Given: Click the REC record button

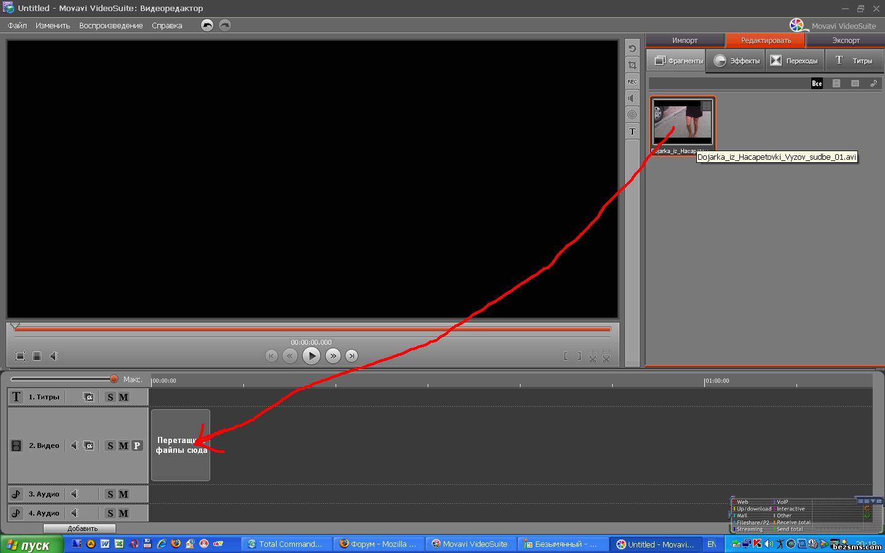Looking at the screenshot, I should tap(632, 82).
